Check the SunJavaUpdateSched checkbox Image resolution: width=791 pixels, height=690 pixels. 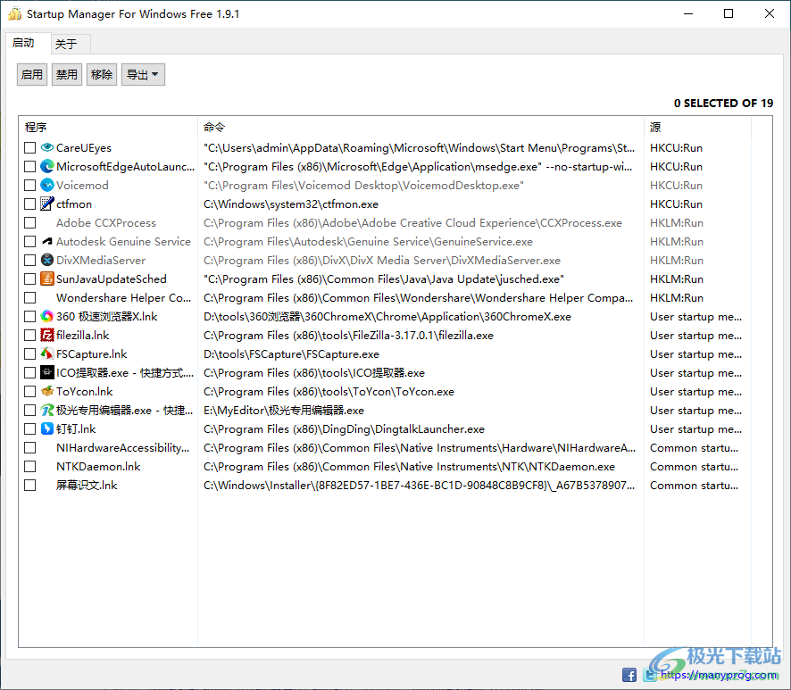pyautogui.click(x=30, y=278)
